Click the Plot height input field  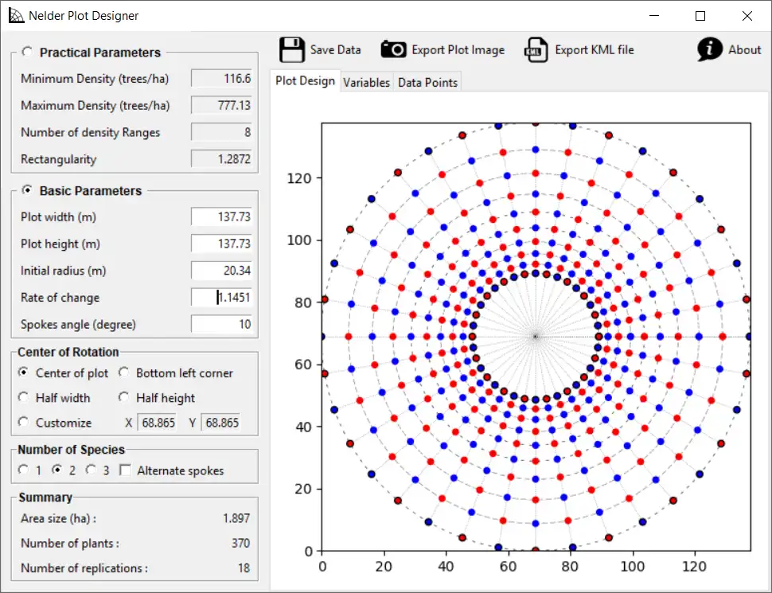click(221, 244)
